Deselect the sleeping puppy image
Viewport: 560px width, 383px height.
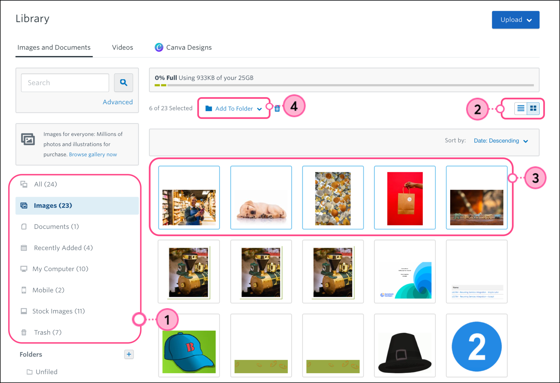261,198
